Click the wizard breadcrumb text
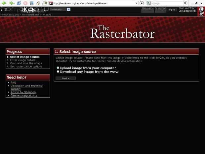The width and height of the screenshot is (205, 154). pyautogui.click(x=47, y=15)
